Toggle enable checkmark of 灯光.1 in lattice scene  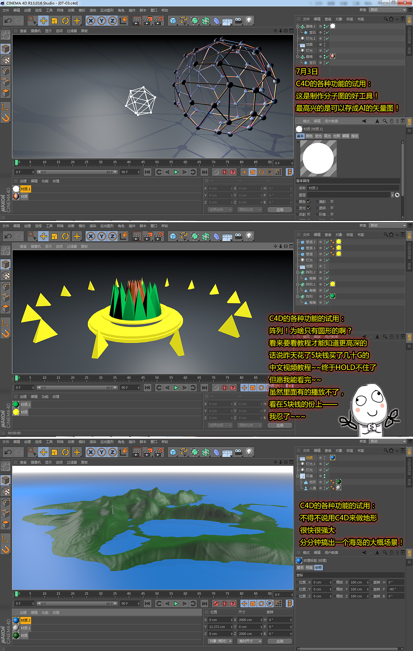[327, 38]
